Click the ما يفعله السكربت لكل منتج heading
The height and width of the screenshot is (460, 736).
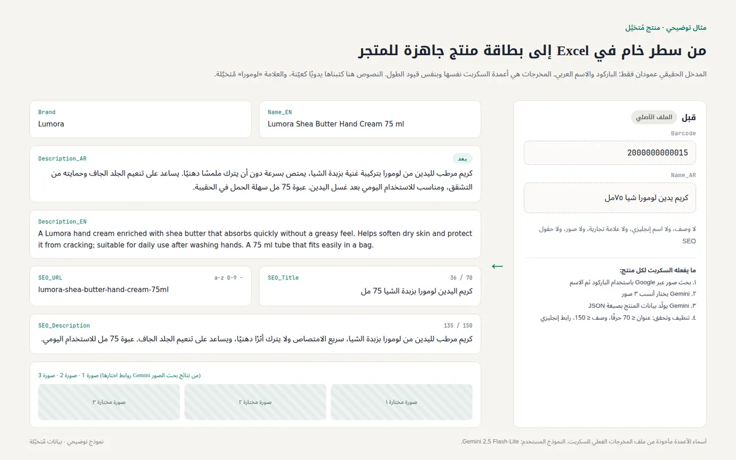658,270
